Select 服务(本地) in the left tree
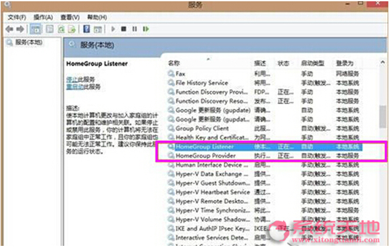The image size is (389, 251). [x=29, y=42]
